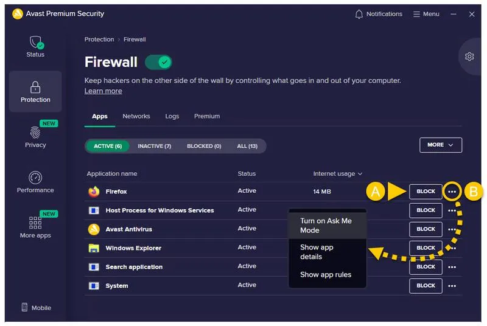Open three-dot options for Host Process row
The height and width of the screenshot is (326, 487).
(452, 210)
